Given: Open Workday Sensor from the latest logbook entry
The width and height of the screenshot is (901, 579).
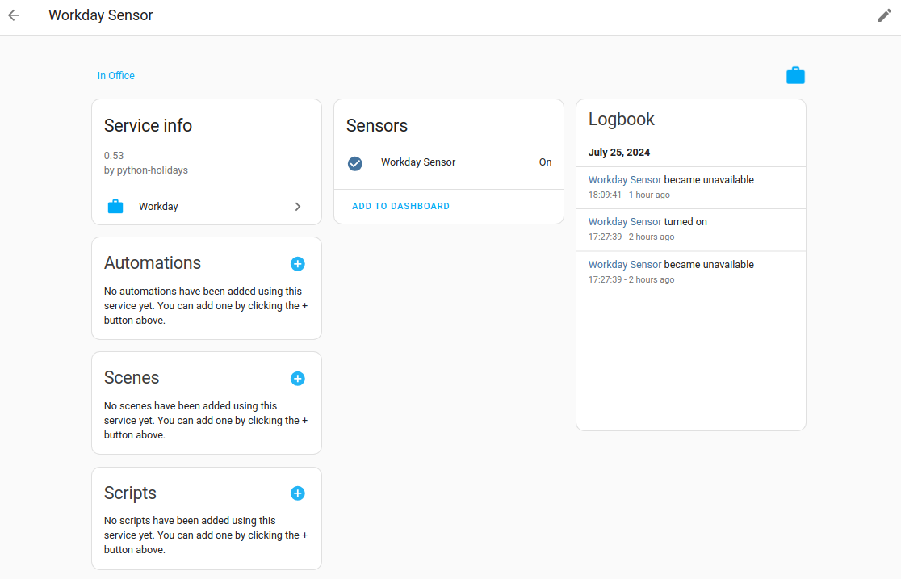Looking at the screenshot, I should click(626, 179).
